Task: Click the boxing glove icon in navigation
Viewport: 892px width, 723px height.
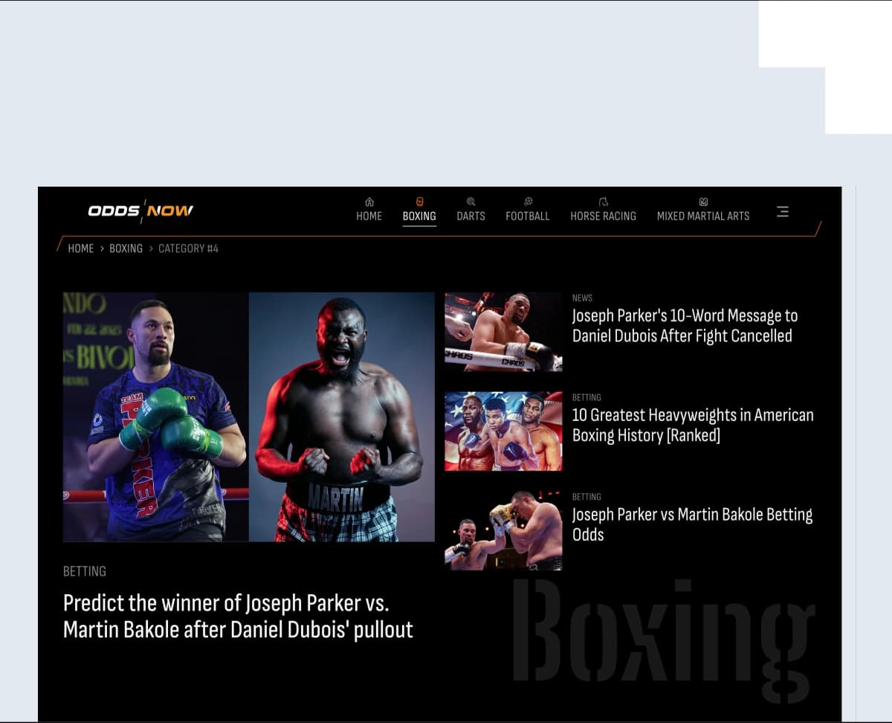Action: [x=419, y=202]
